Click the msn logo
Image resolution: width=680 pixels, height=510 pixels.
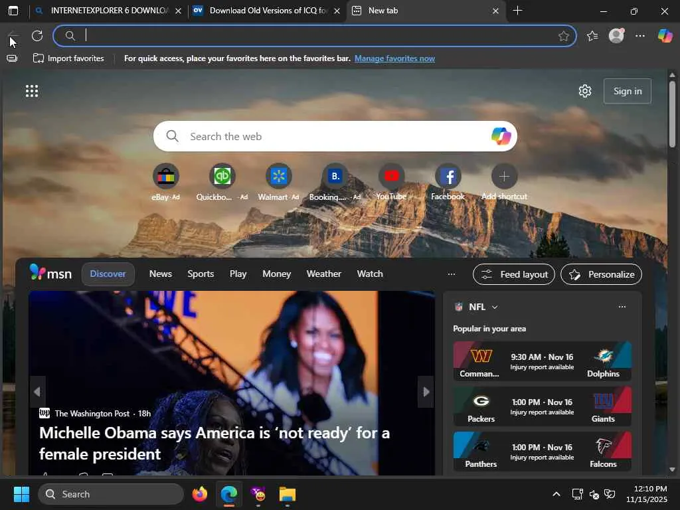pyautogui.click(x=50, y=273)
